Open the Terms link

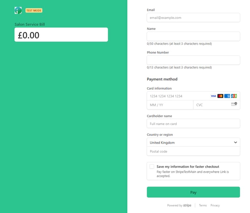tap(203, 205)
